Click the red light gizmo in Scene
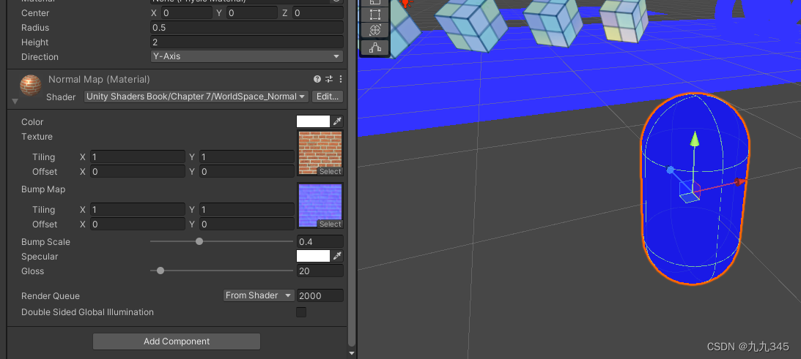Viewport: 801px width, 359px height. click(x=406, y=4)
